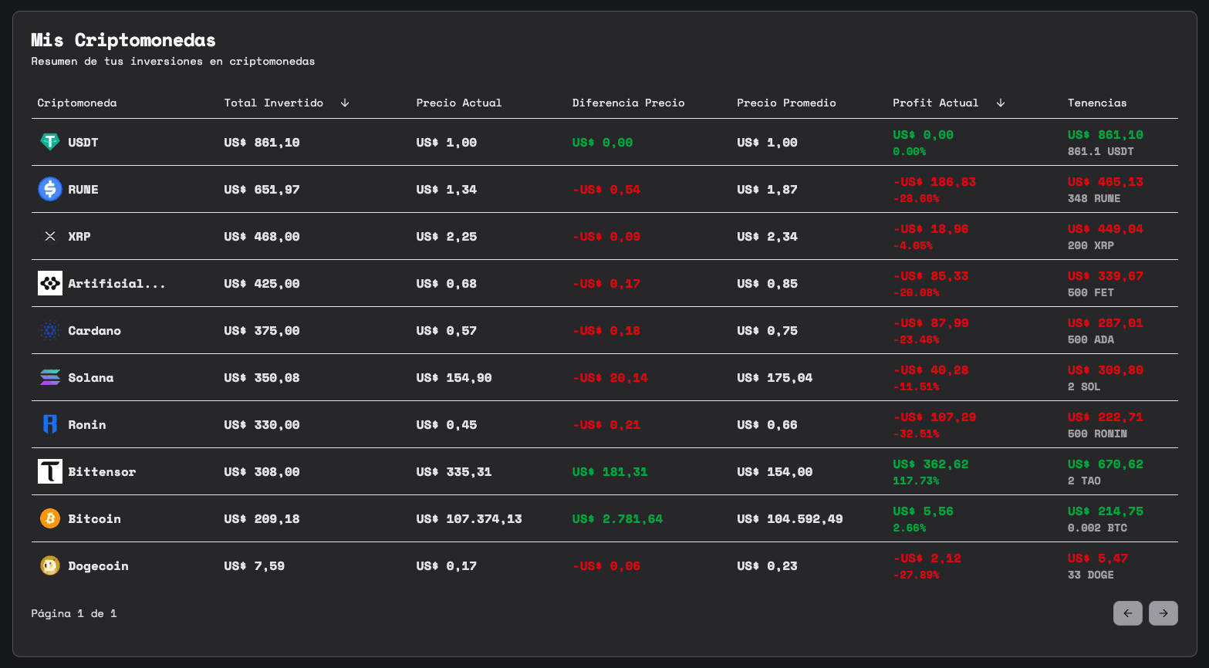This screenshot has width=1209, height=668.
Task: Click profit -US$ 186,83 for RUNE
Action: (x=934, y=181)
